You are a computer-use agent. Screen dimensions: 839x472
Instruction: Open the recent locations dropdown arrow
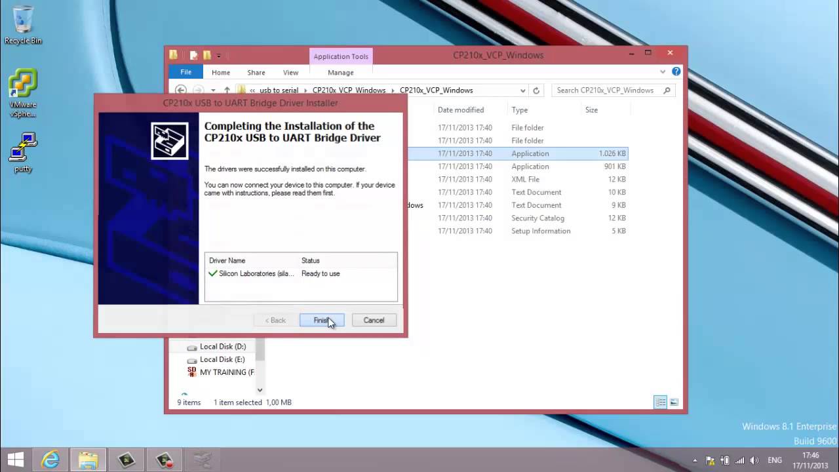click(213, 90)
